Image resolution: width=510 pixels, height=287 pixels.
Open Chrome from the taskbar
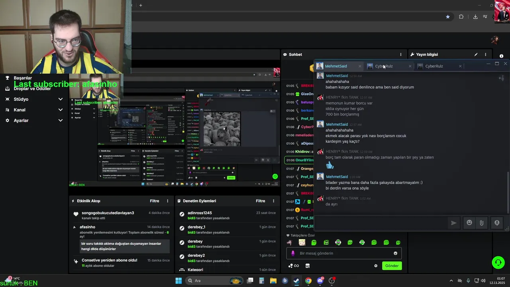coord(308,281)
